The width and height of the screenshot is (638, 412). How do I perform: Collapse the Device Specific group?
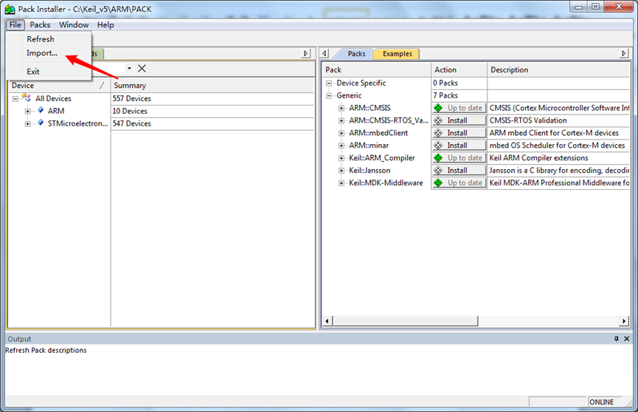point(329,83)
